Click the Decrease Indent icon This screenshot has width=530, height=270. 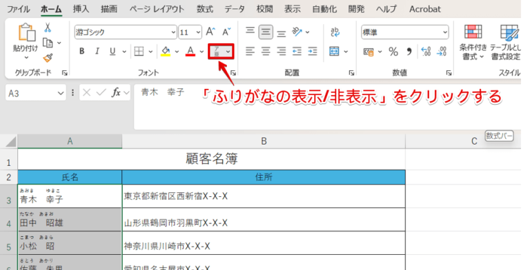(x=297, y=51)
